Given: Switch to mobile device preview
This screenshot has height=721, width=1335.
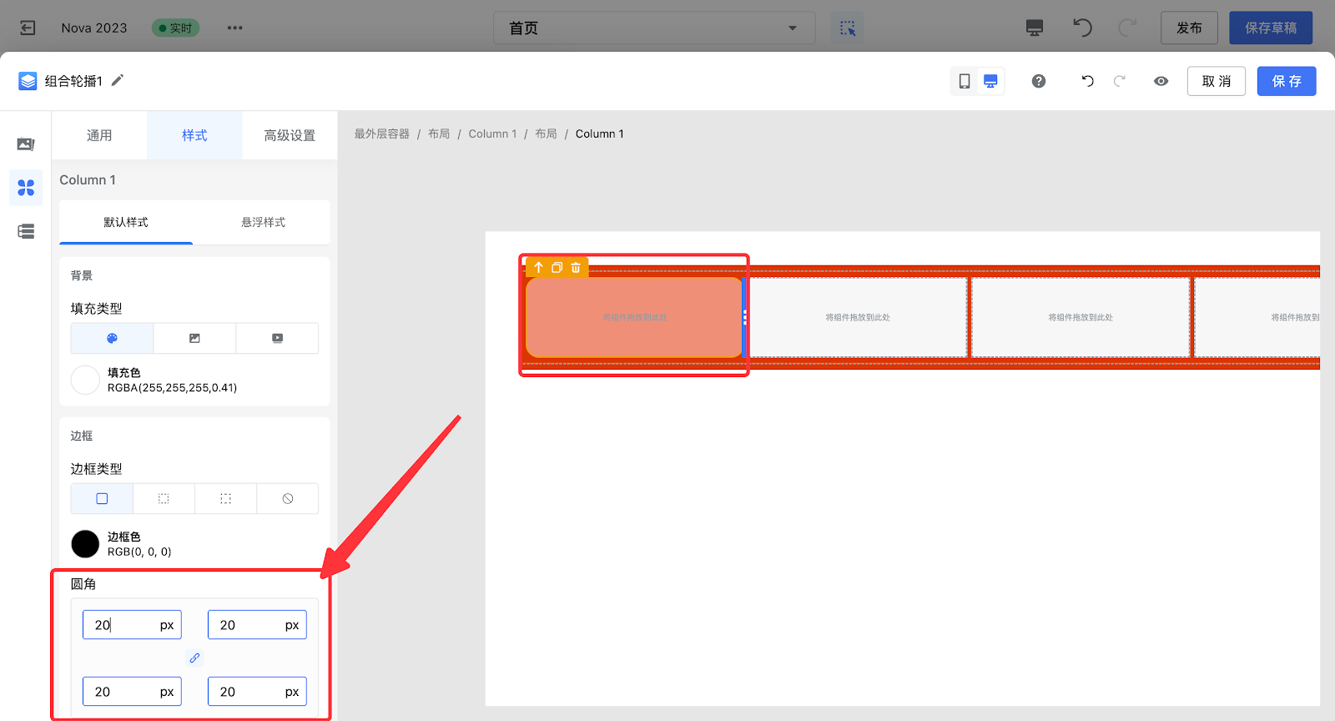Looking at the screenshot, I should click(x=965, y=81).
